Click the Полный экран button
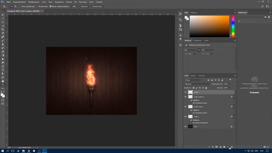Screen dimensions: 272x153 click(97, 6)
